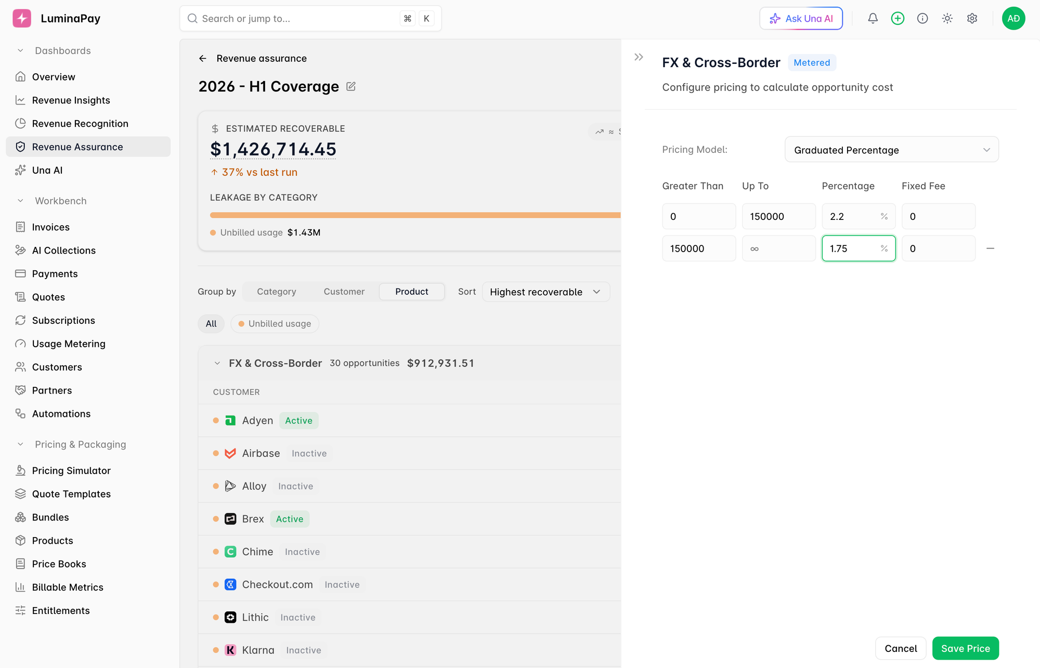This screenshot has width=1040, height=668.
Task: Click the Alloy logo icon
Action: click(230, 486)
